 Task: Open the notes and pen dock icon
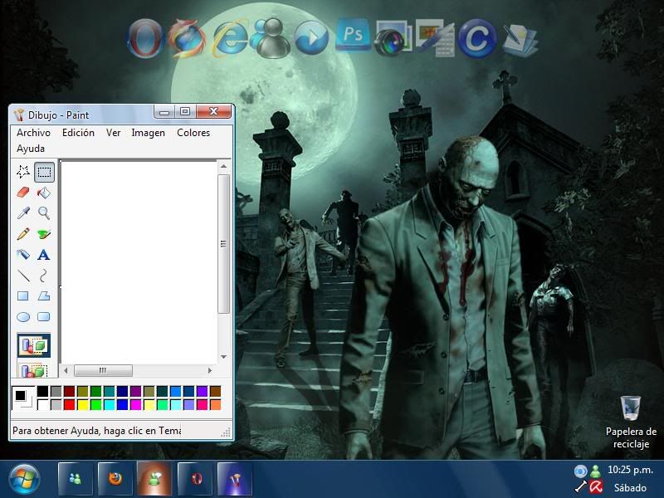click(x=520, y=40)
